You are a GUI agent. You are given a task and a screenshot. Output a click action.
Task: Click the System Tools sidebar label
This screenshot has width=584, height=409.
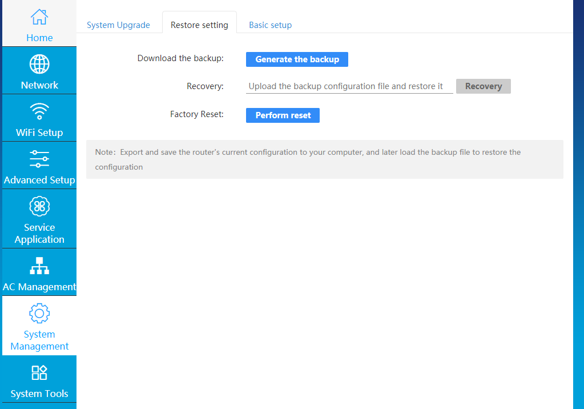(39, 394)
